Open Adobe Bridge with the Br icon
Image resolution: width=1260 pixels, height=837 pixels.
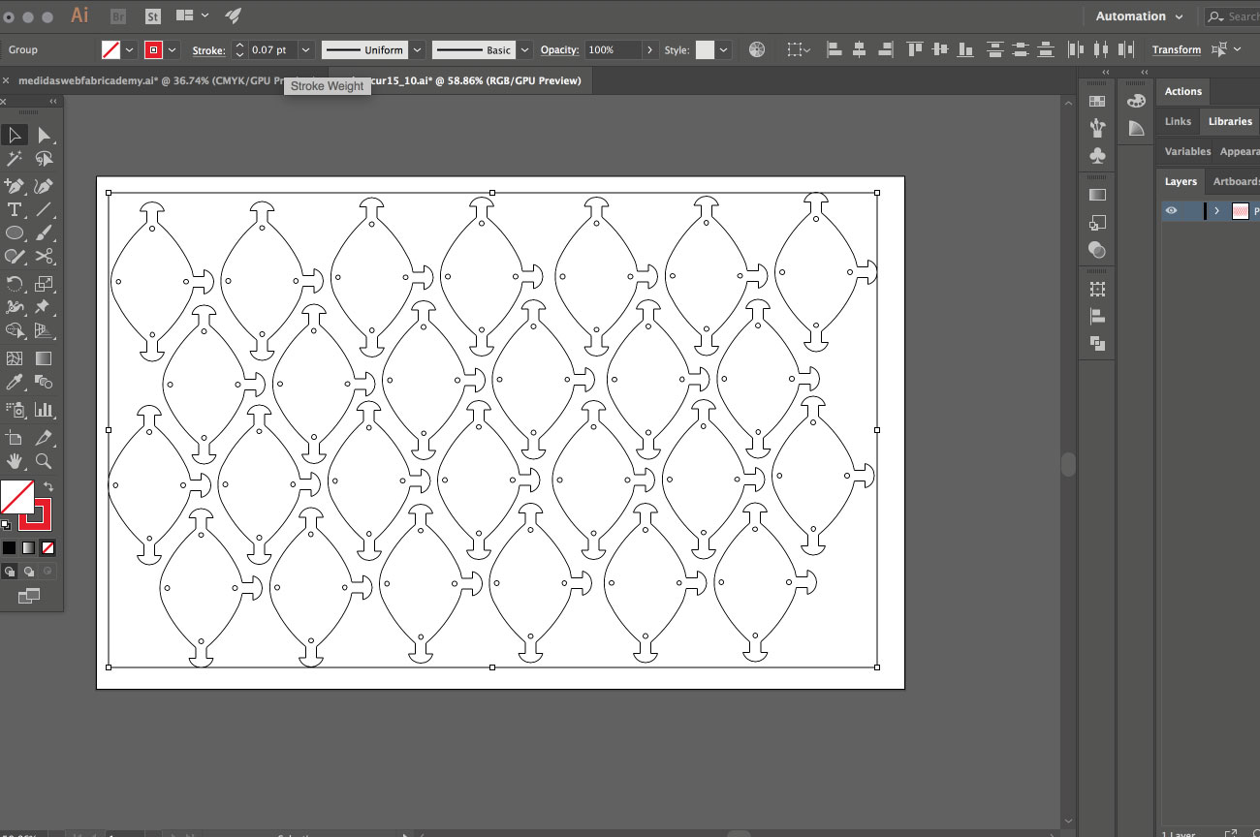coord(118,16)
